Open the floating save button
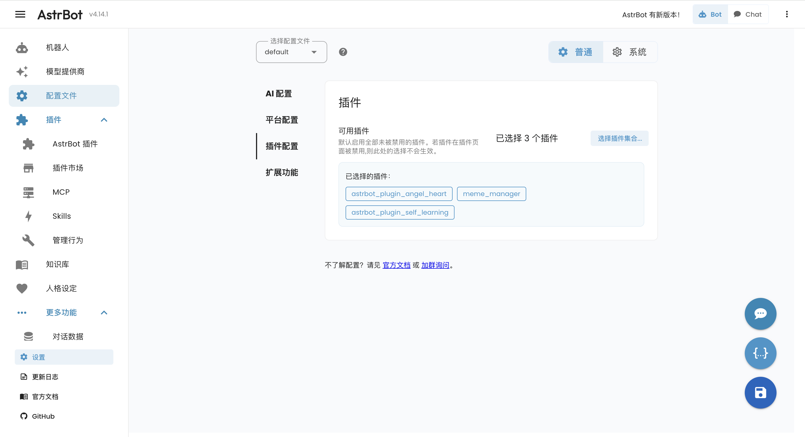 click(x=760, y=393)
